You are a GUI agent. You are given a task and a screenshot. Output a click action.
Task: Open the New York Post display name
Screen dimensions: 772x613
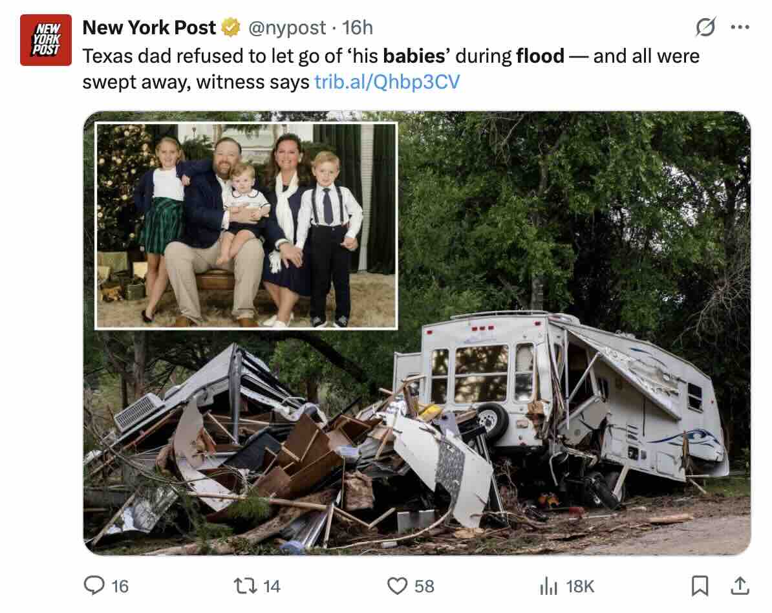coord(149,27)
